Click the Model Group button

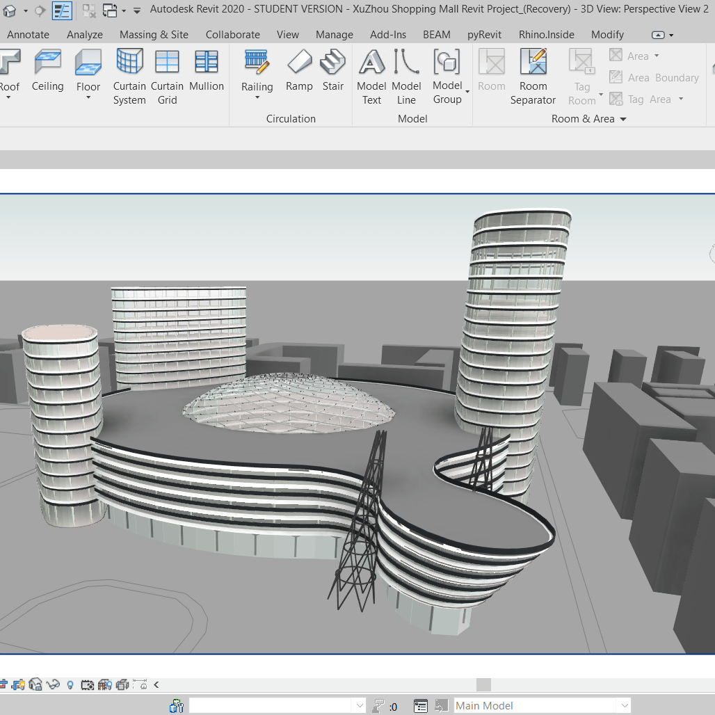[447, 77]
